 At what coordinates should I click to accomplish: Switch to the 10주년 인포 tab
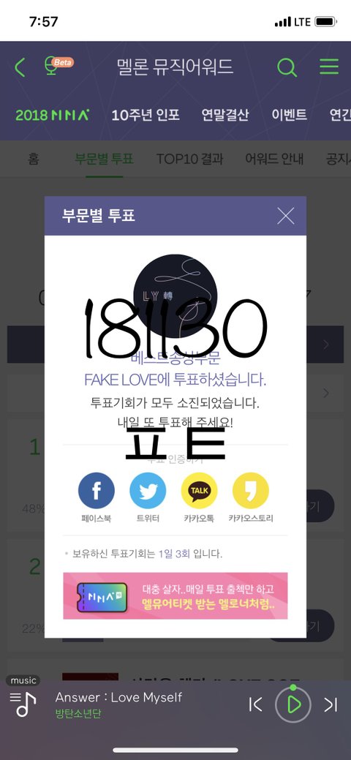(146, 115)
